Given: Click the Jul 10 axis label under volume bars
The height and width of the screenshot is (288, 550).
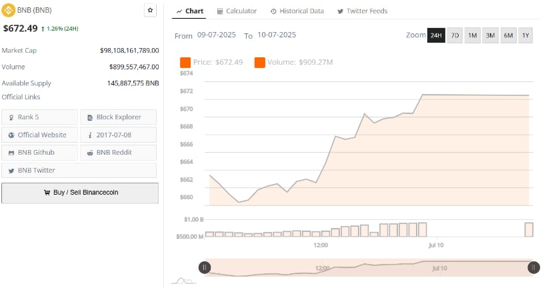Looking at the screenshot, I should click(436, 245).
